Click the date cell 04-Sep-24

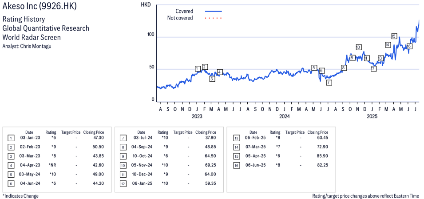[142, 147]
